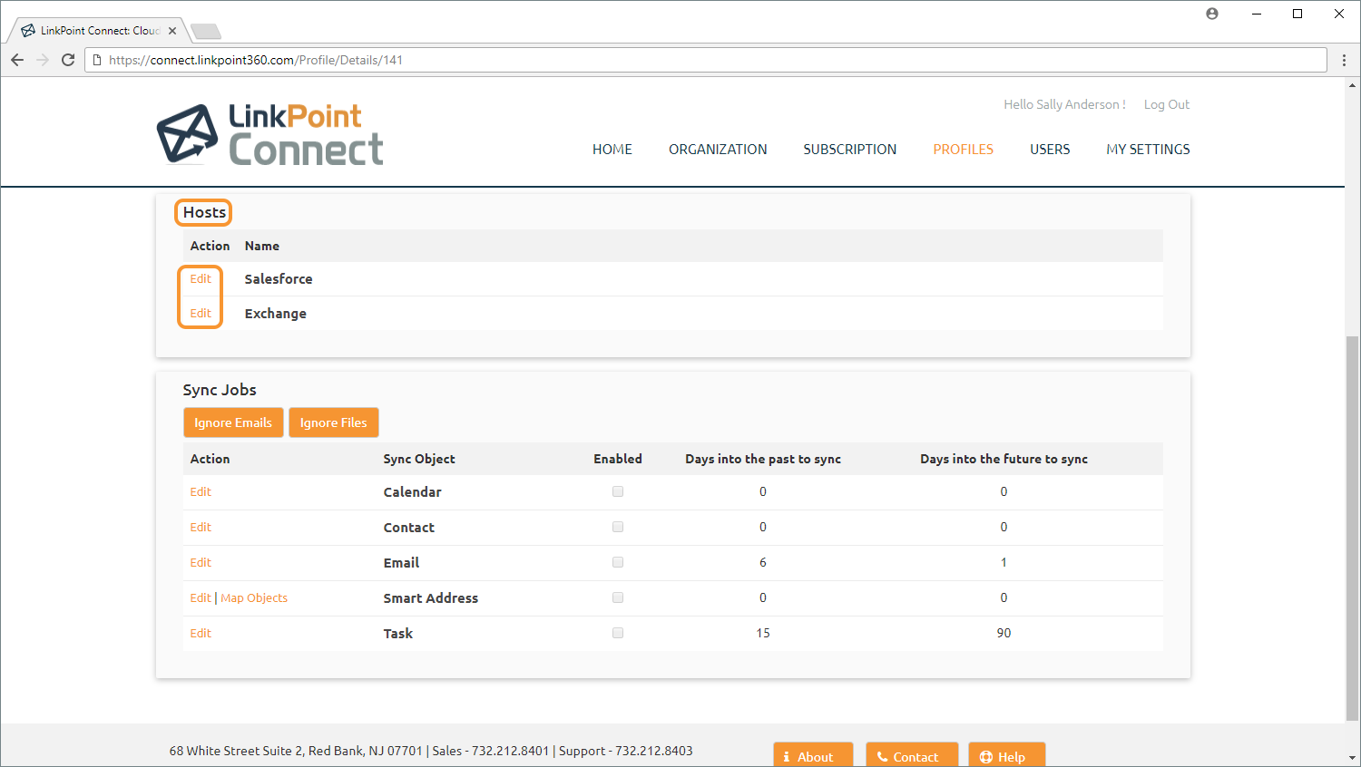
Task: Click the Email days past value 6
Action: (x=763, y=562)
